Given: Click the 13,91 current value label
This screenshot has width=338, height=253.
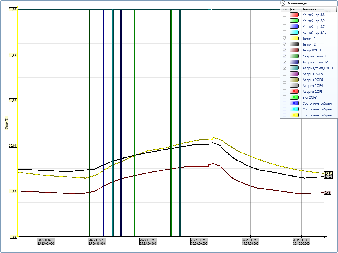Looking at the screenshot, I should tap(328, 173).
